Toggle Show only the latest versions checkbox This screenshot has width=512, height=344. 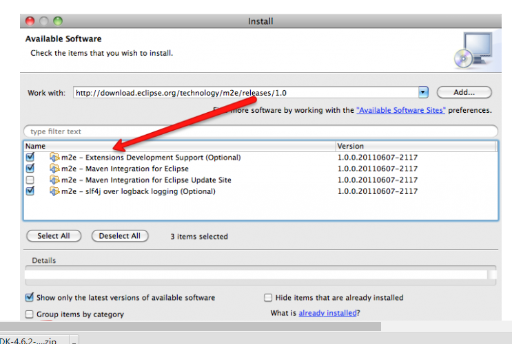pos(30,297)
